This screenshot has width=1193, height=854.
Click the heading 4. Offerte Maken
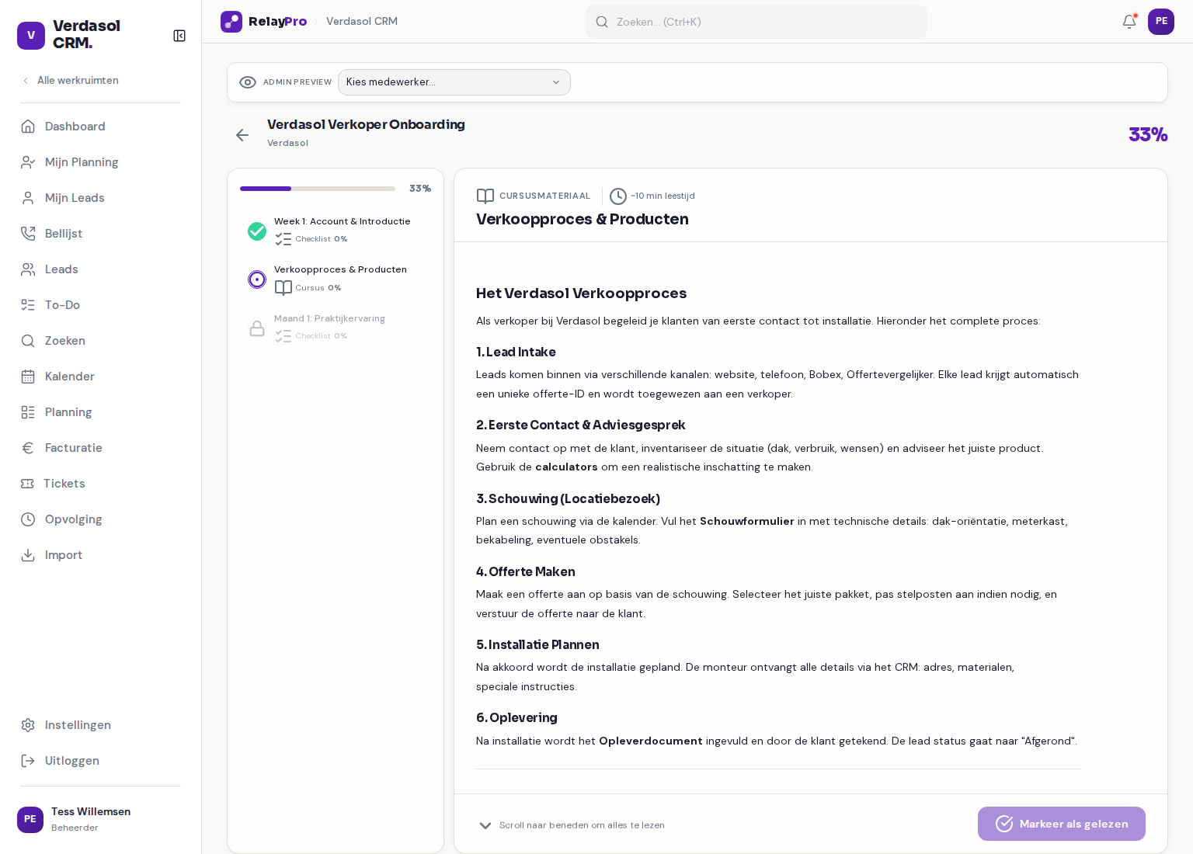pos(526,572)
